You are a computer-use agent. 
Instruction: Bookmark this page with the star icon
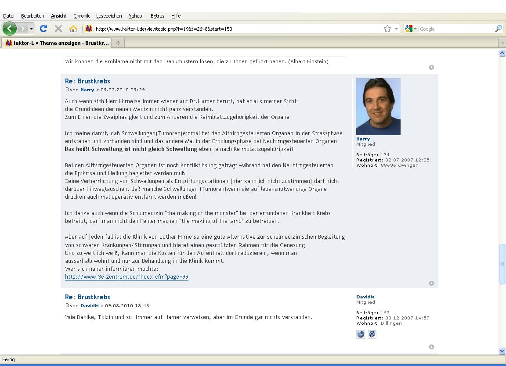click(387, 29)
